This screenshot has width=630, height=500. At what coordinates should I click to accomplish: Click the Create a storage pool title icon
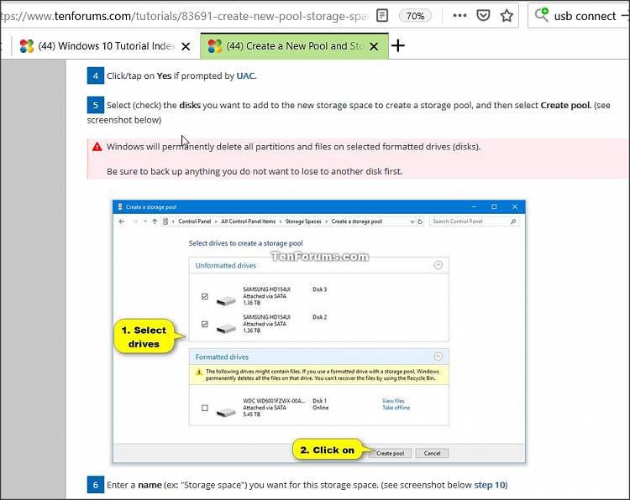(x=120, y=207)
